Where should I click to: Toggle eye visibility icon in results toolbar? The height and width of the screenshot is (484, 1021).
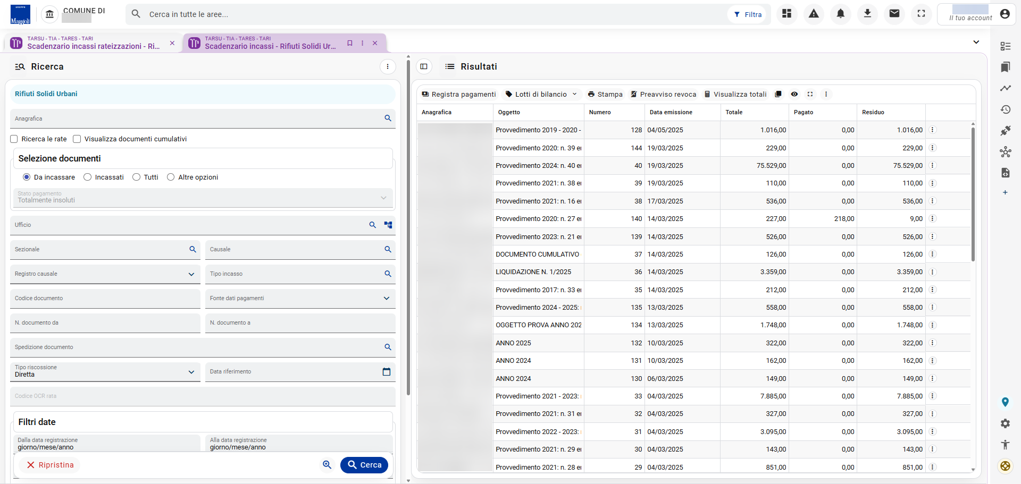click(x=794, y=94)
